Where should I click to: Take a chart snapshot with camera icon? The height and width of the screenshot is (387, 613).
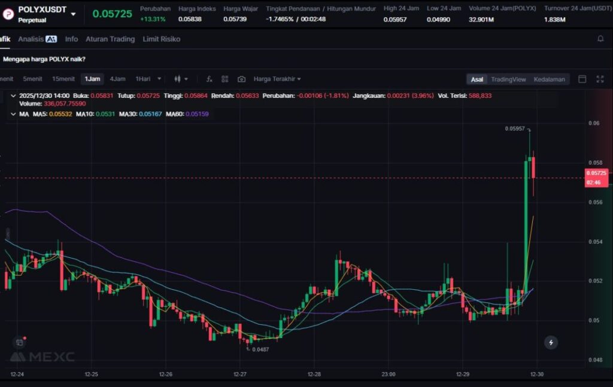(241, 79)
